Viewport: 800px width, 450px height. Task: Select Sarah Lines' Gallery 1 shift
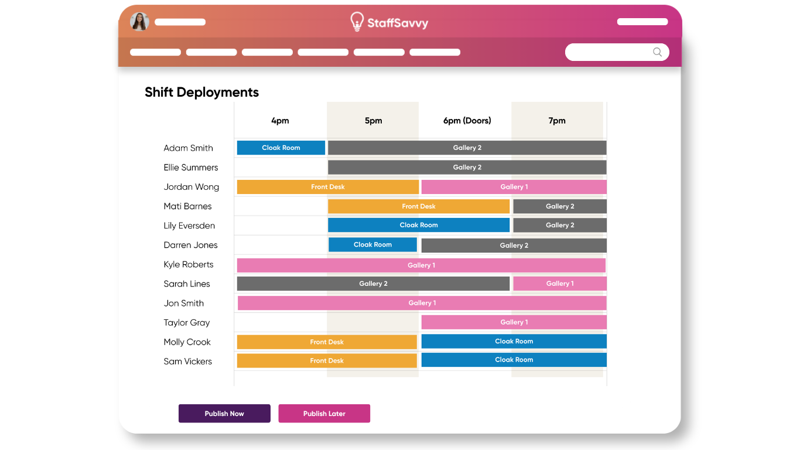coord(560,284)
